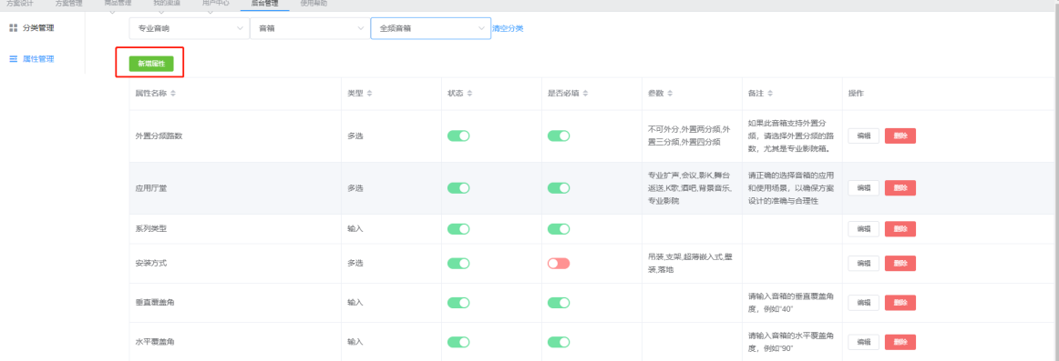Expand the chevron under 用户中心 tab
Viewport: 1059px width, 361px height.
click(210, 13)
